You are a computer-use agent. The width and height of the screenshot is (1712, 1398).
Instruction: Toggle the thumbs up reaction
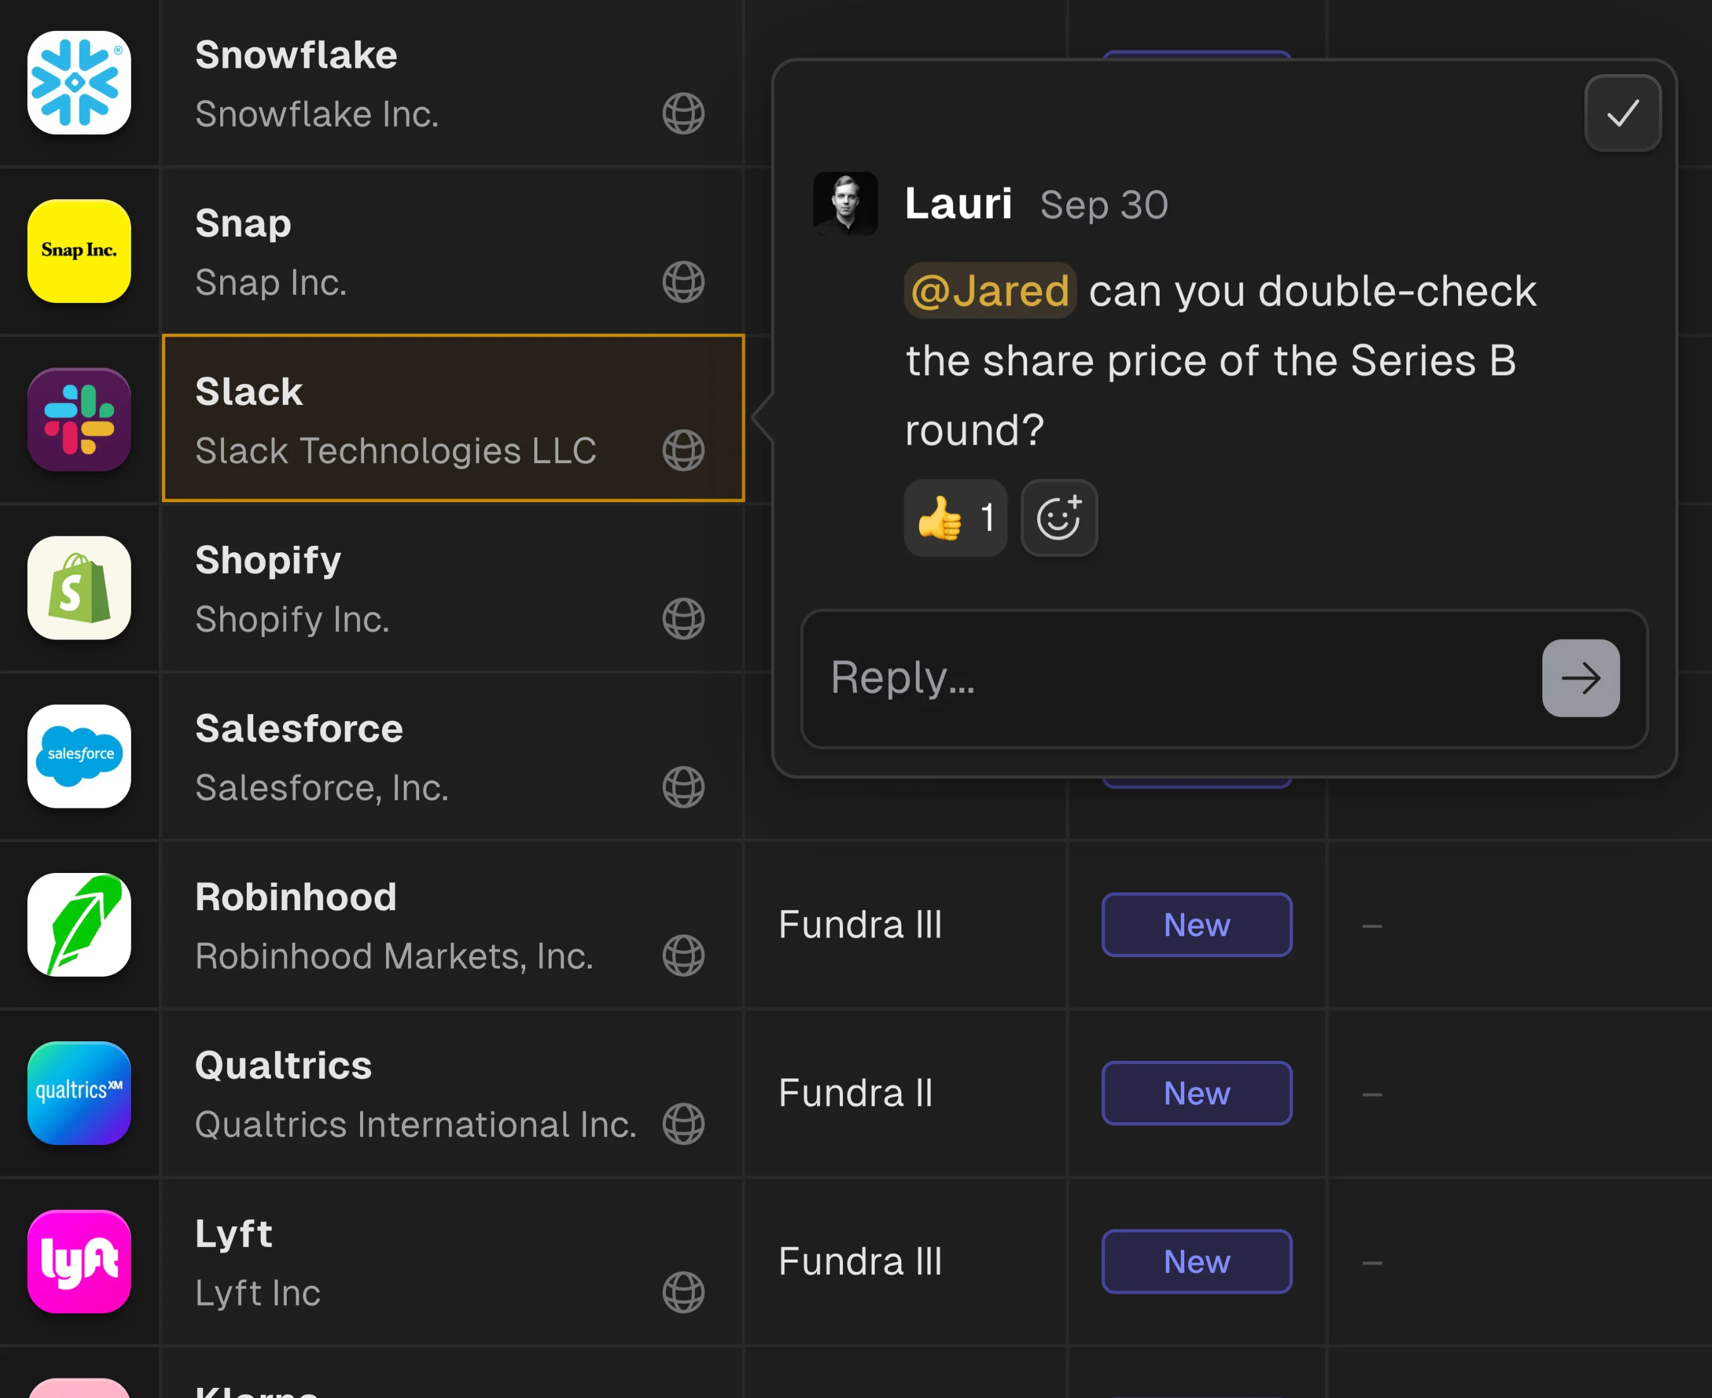pyautogui.click(x=954, y=518)
